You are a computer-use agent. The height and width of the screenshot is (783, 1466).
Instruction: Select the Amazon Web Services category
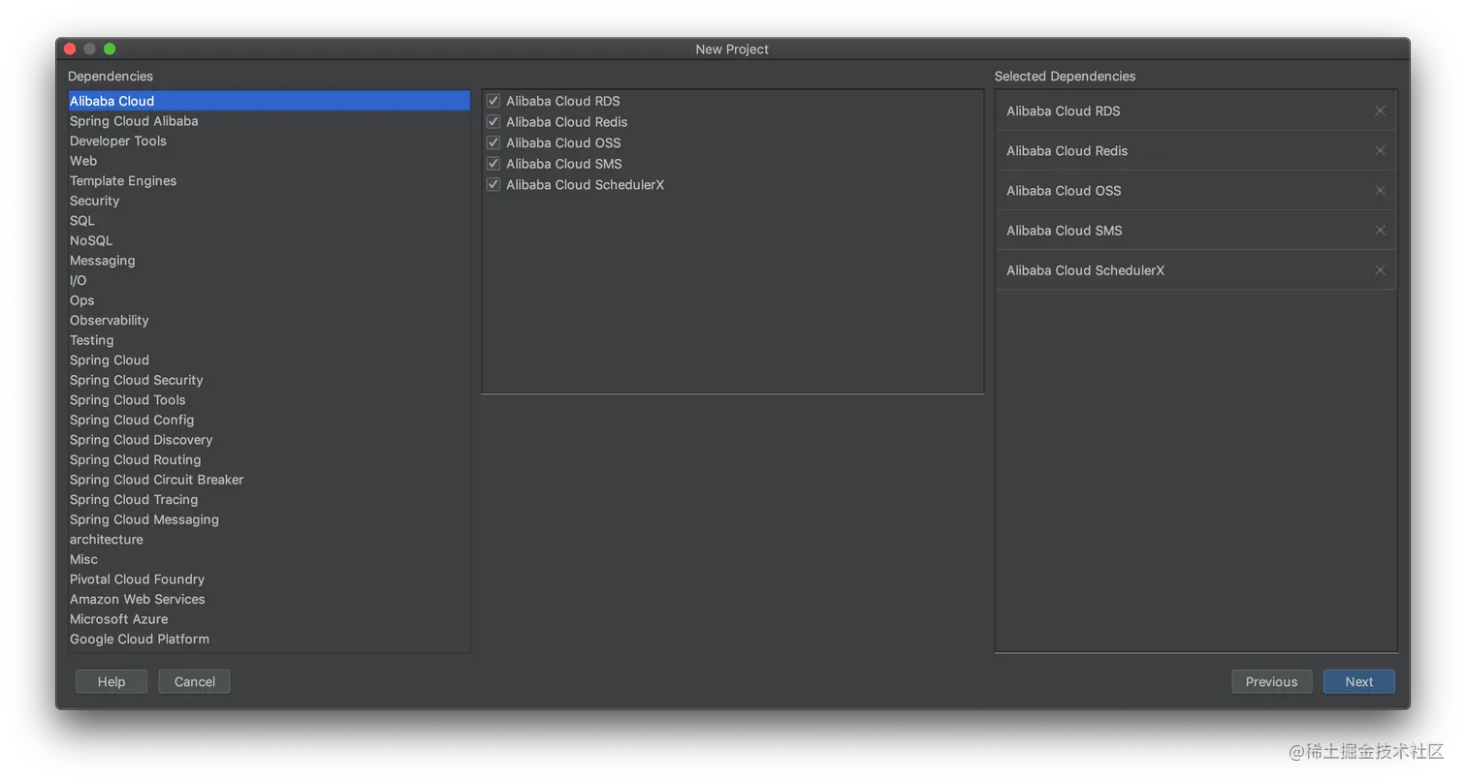(x=269, y=599)
